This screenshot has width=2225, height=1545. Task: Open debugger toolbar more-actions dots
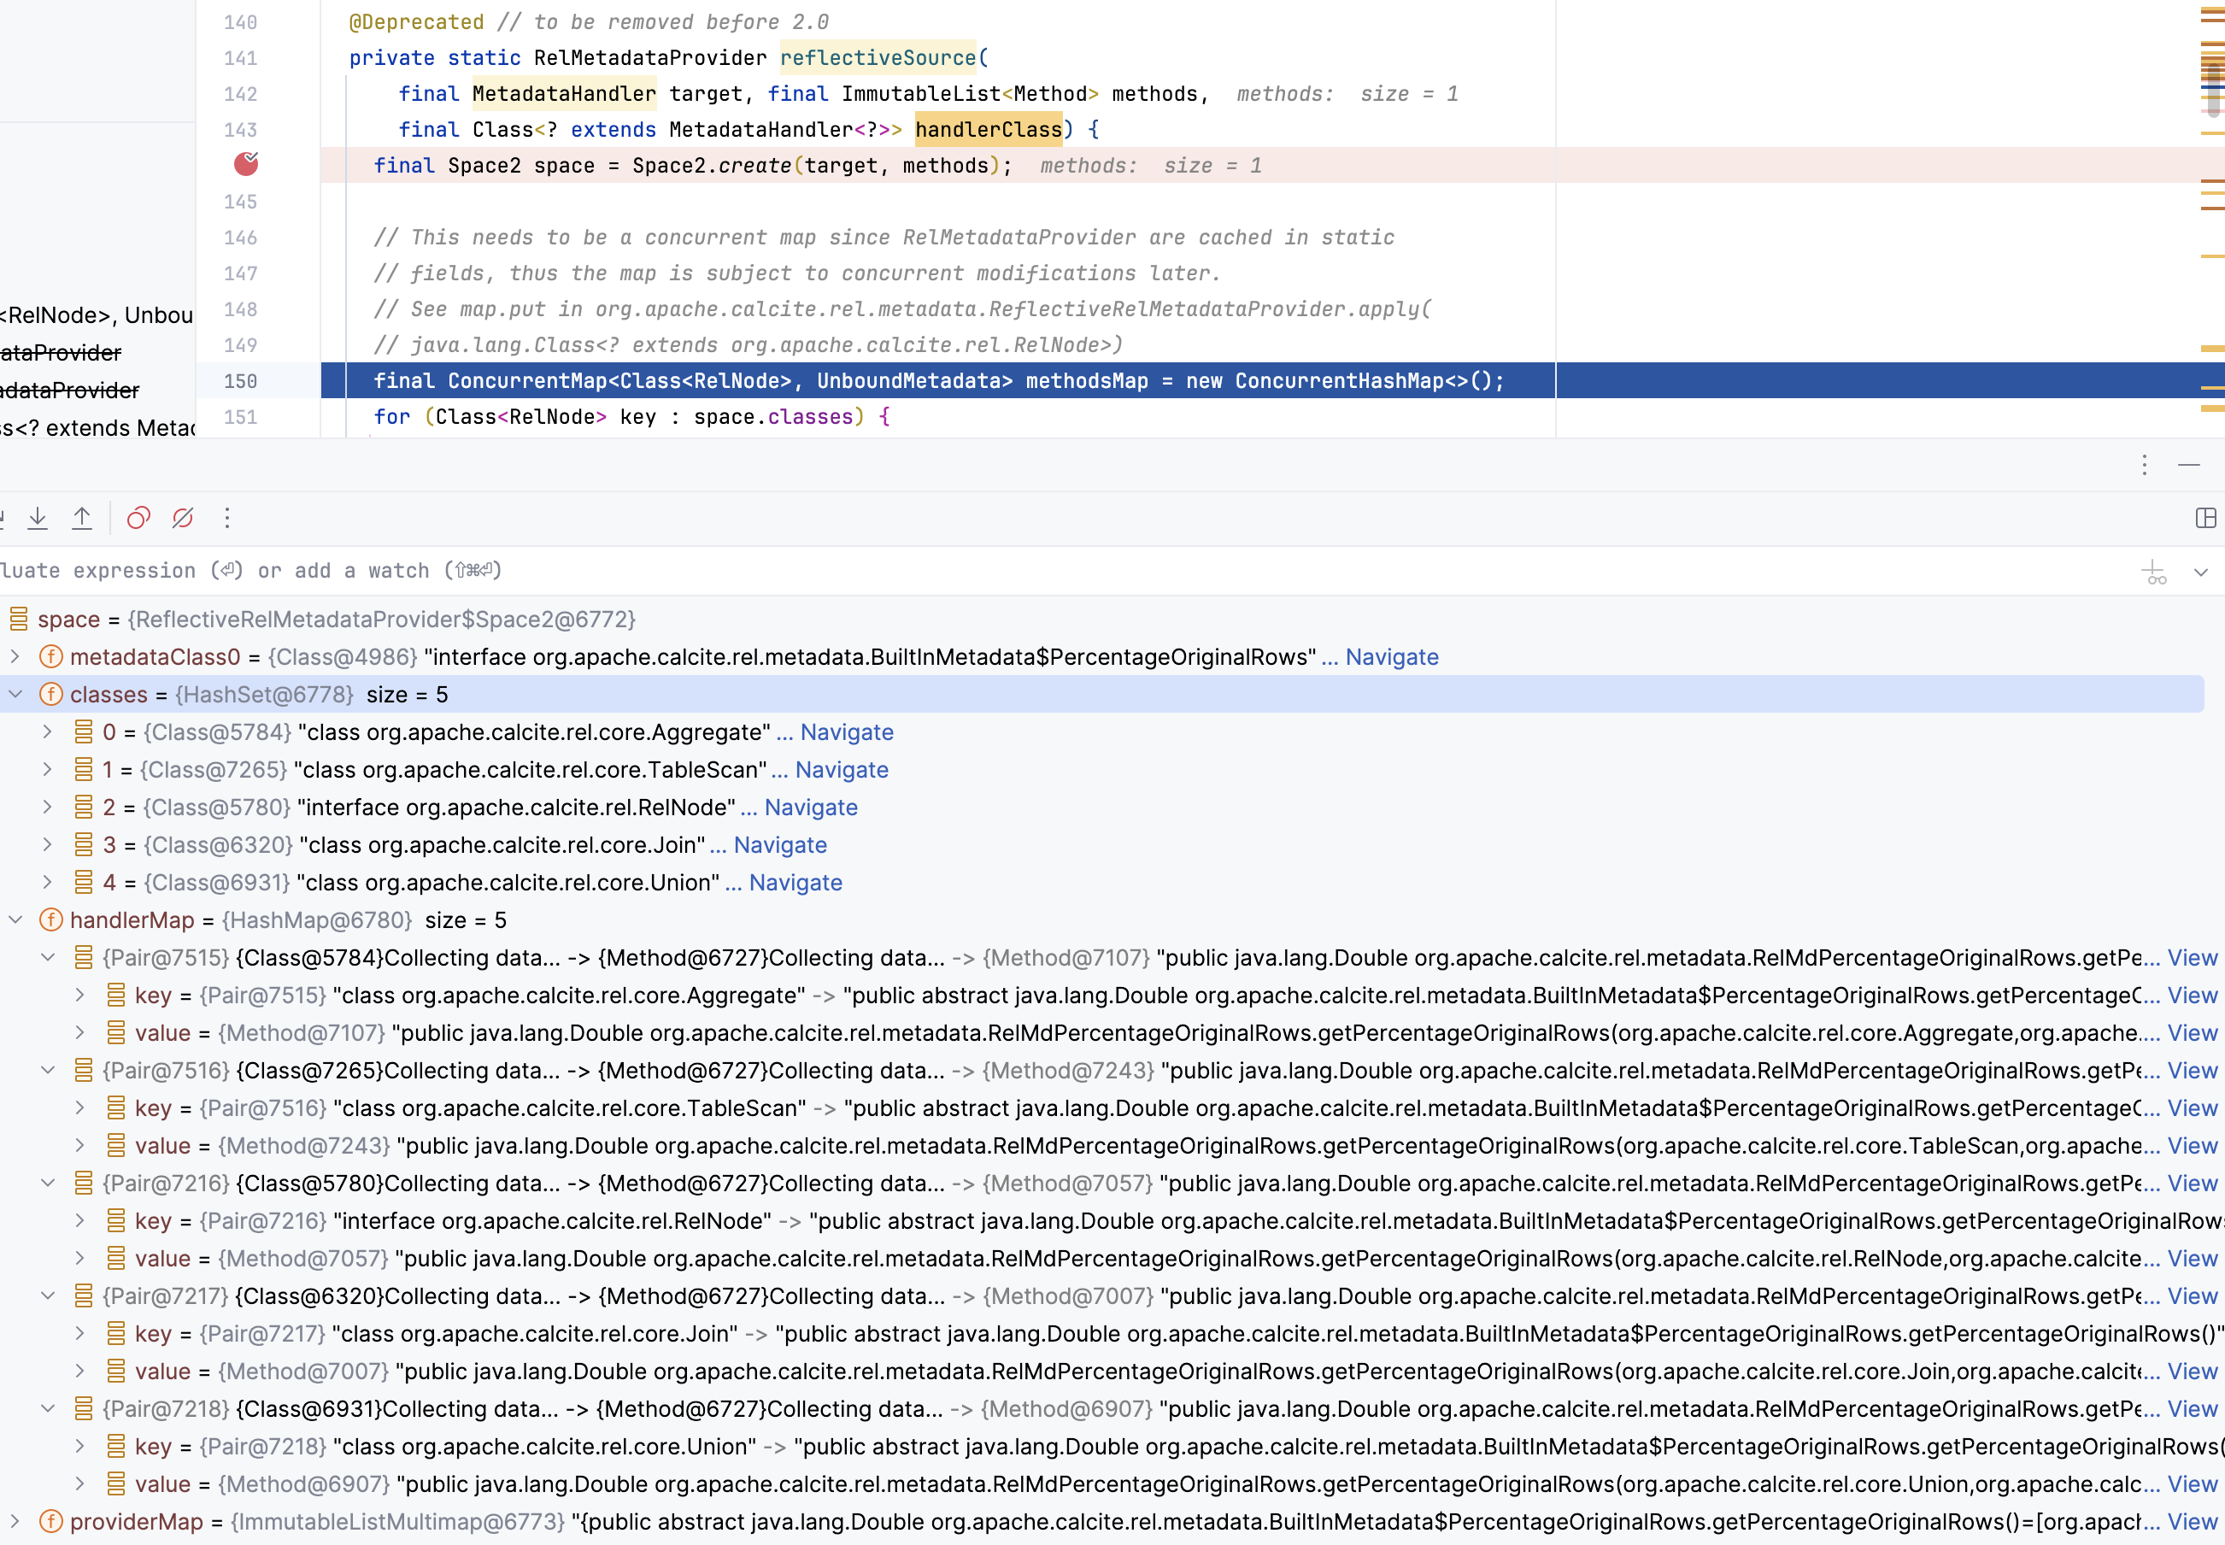click(227, 519)
